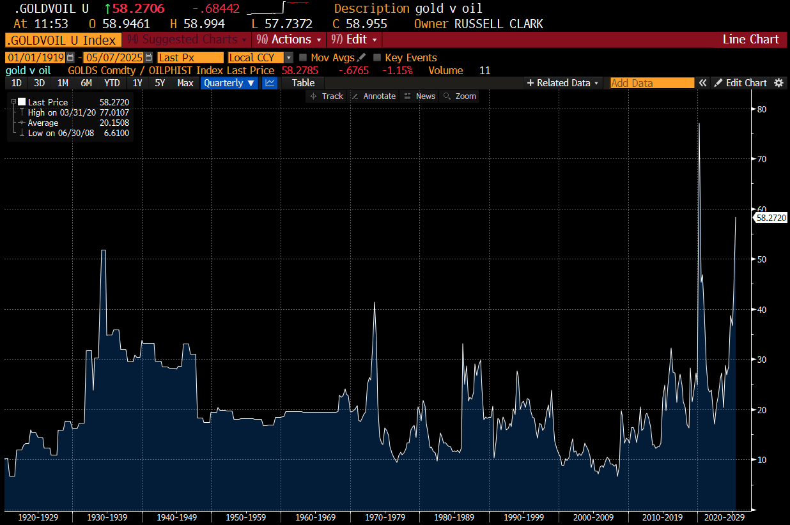This screenshot has height=525, width=790.
Task: Enable the Mov Avgs checkbox
Action: (304, 57)
